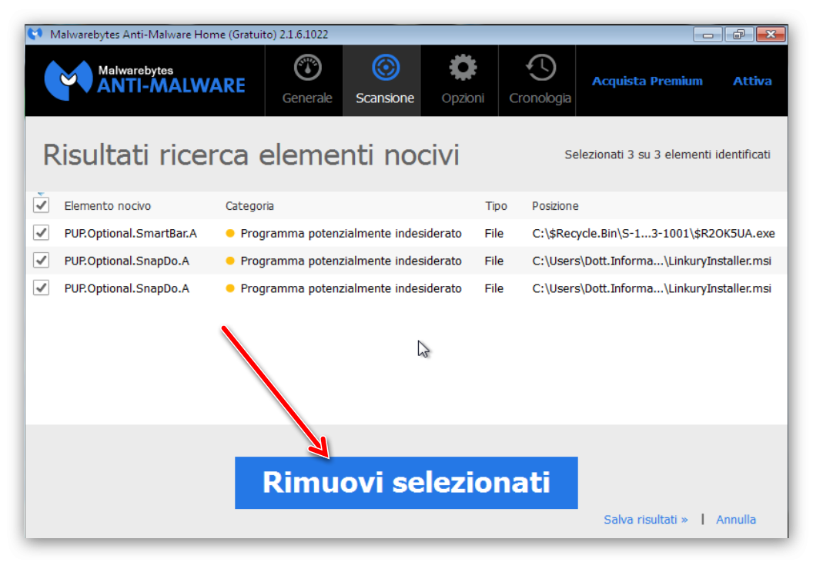Select the $R2OK5UA.exe file path
This screenshot has height=562, width=813.
click(x=654, y=234)
